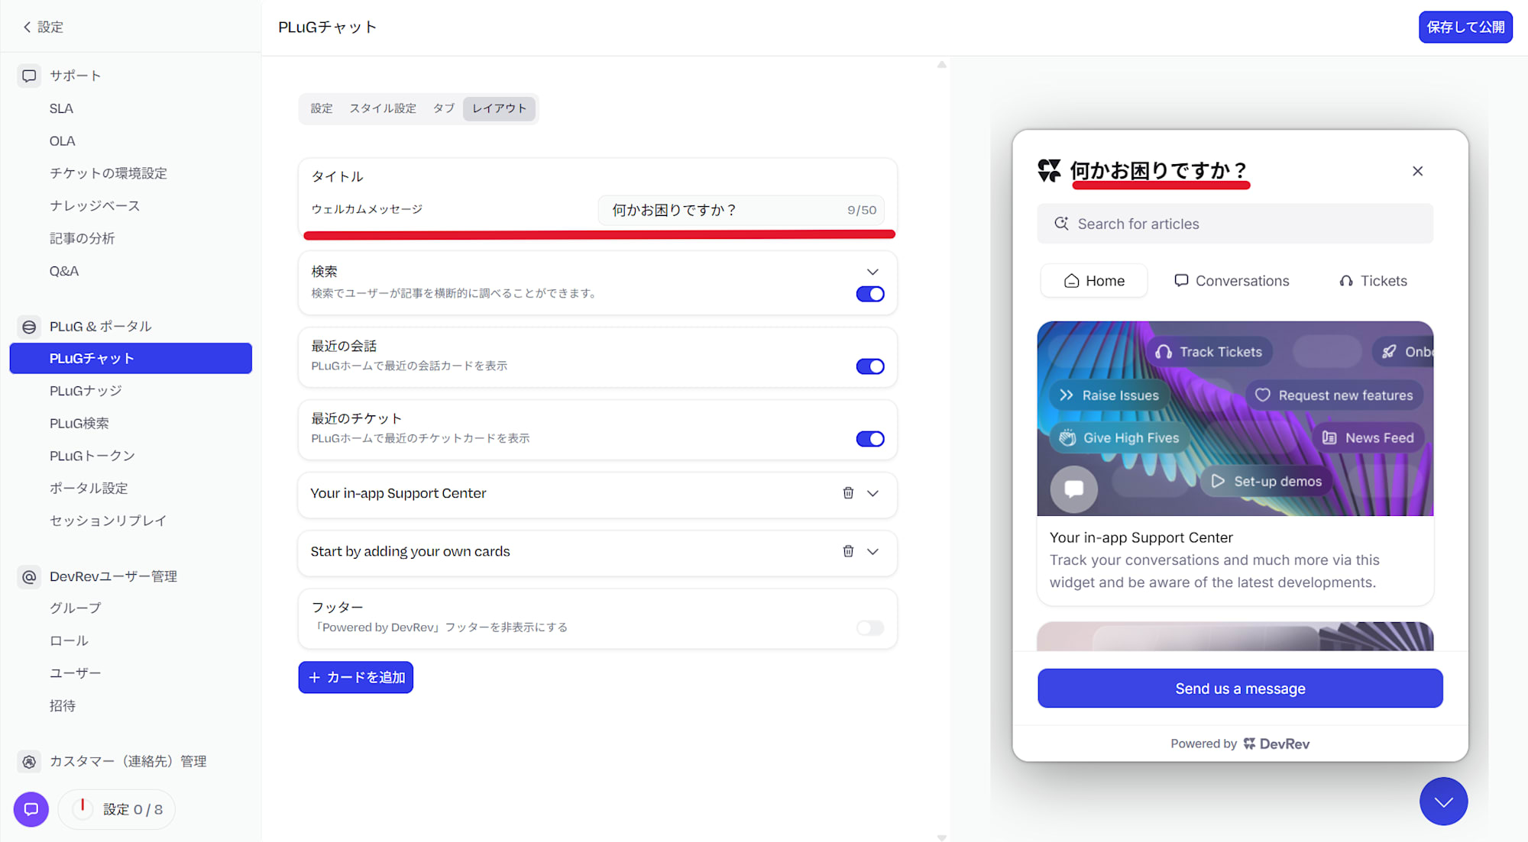
Task: Click the カードを追加 button
Action: coord(356,677)
